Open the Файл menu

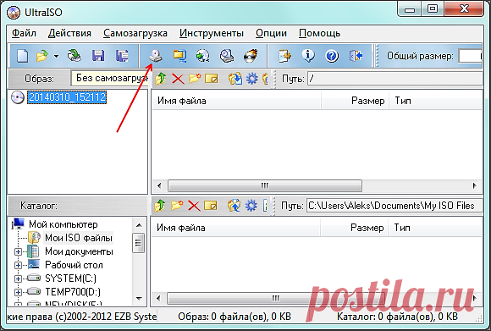[x=24, y=33]
